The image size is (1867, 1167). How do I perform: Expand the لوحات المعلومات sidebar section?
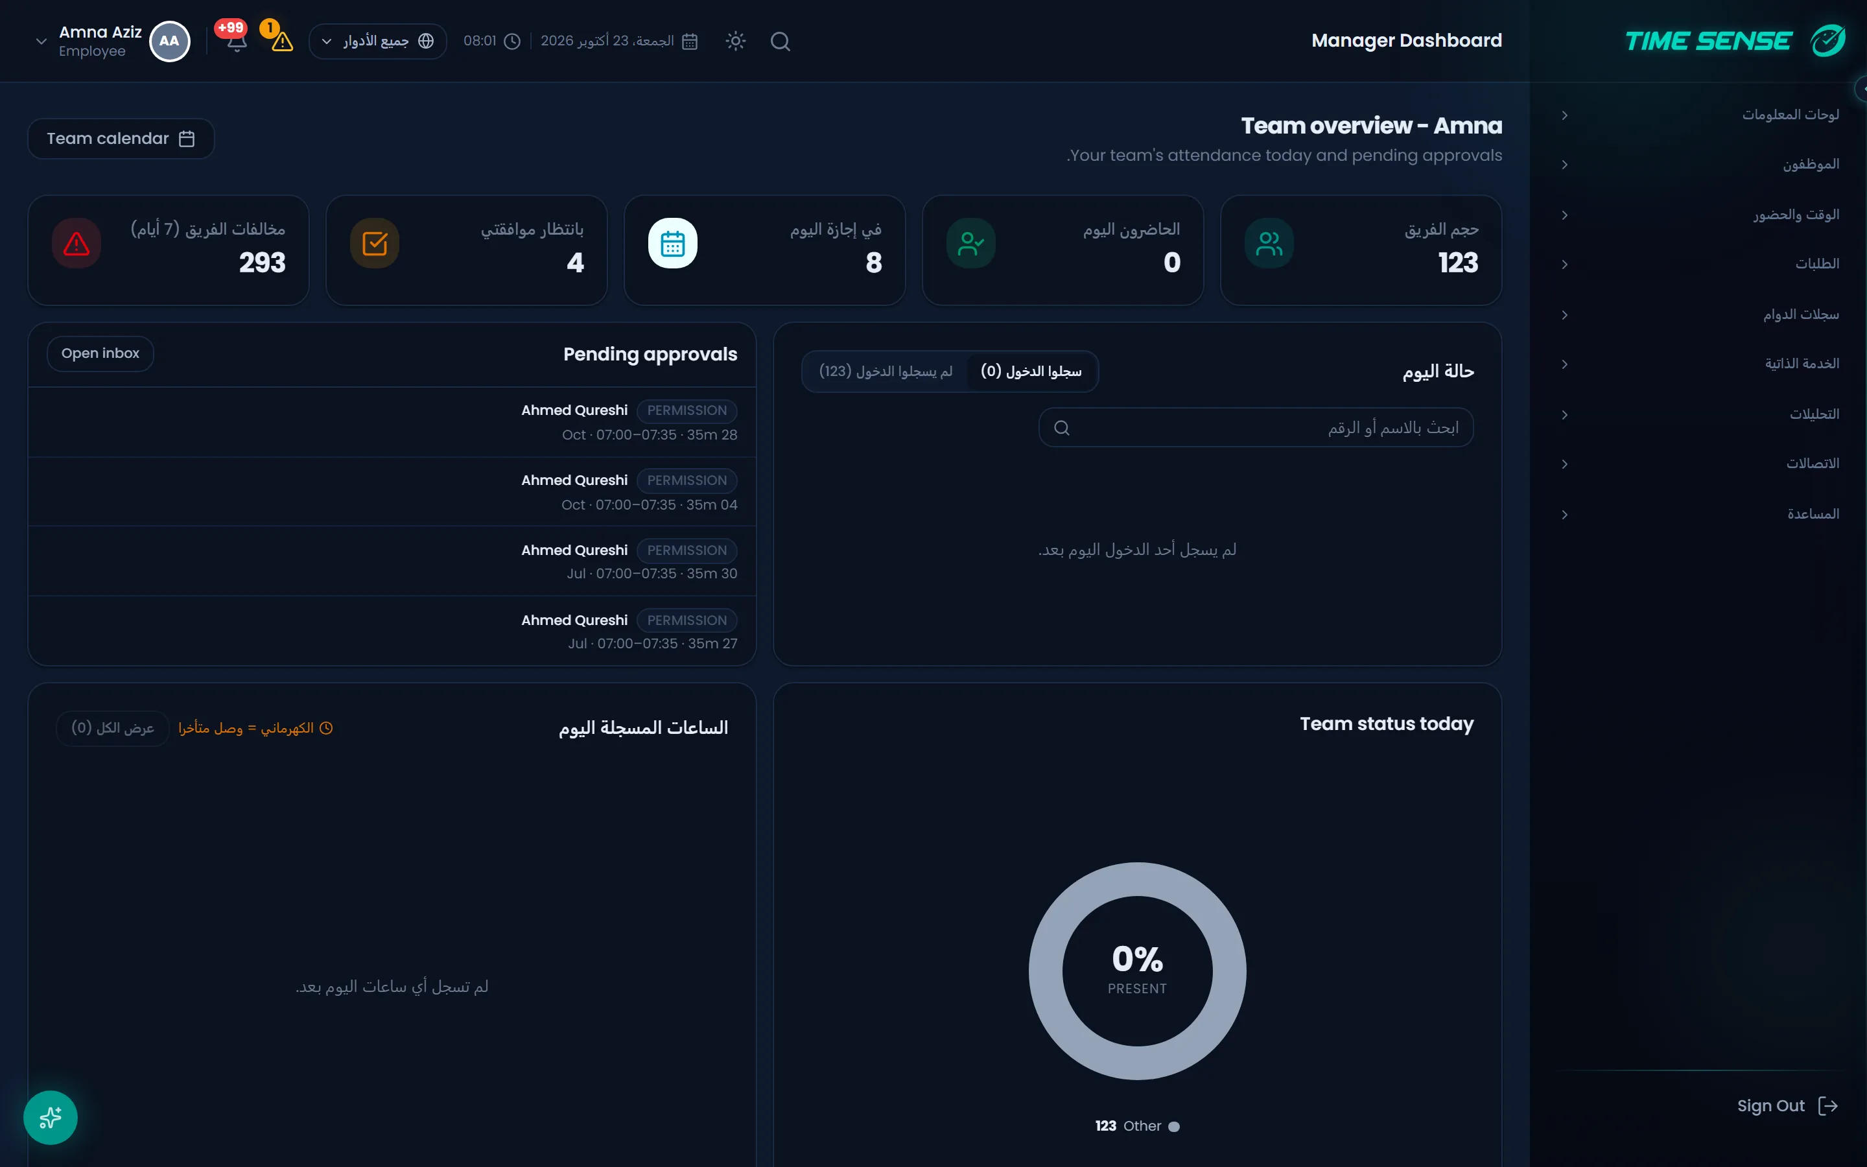(x=1701, y=115)
